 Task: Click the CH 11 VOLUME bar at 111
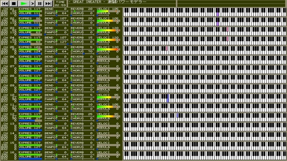(30, 111)
